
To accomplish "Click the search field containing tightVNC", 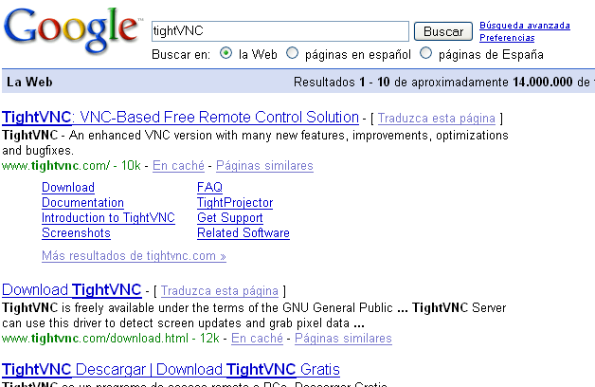I will (280, 31).
